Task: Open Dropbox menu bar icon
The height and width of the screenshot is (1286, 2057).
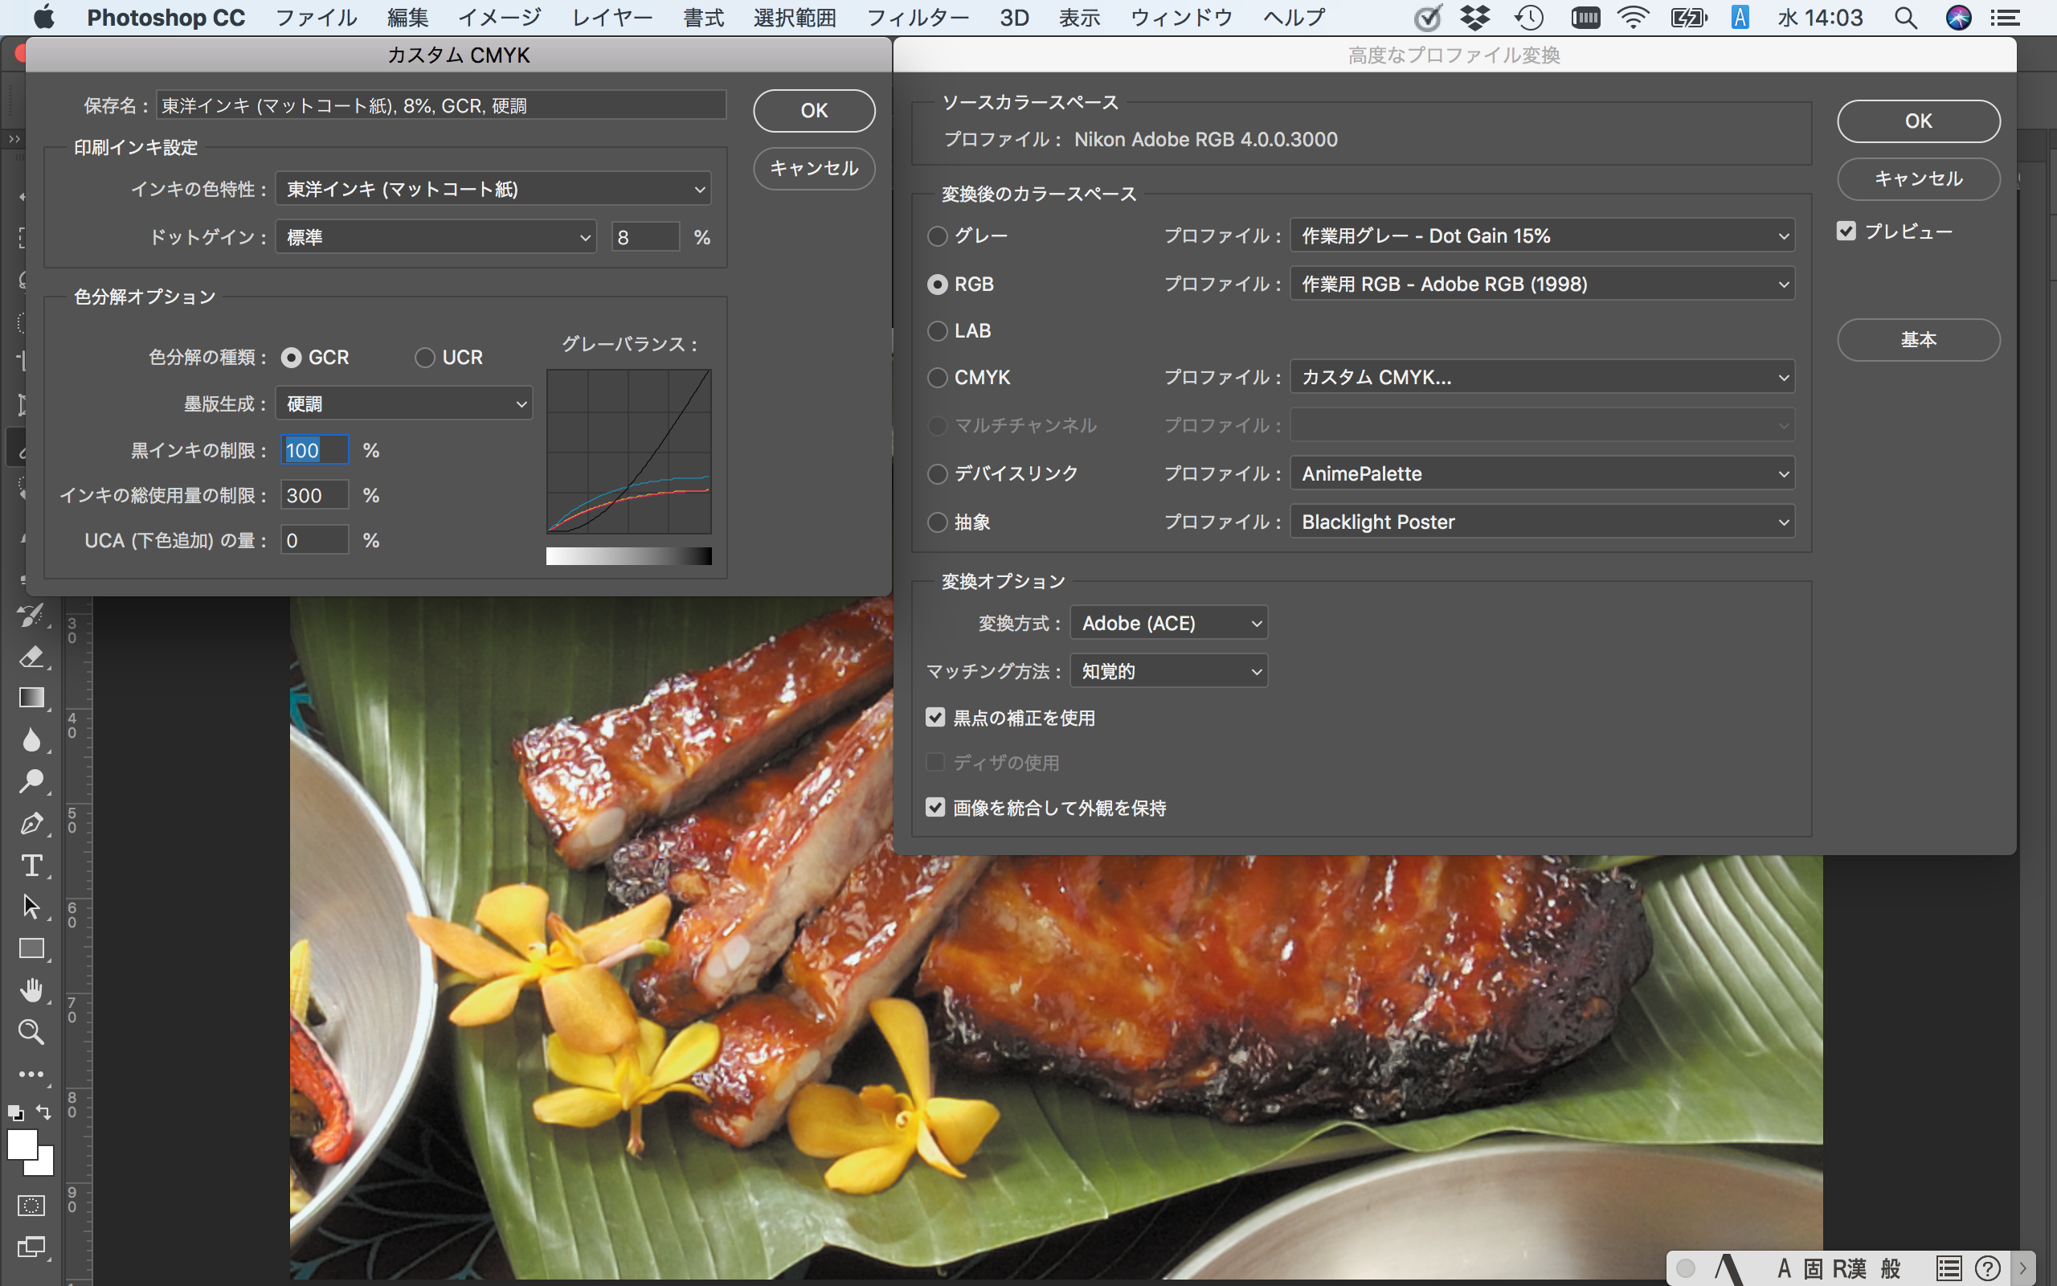Action: point(1474,17)
